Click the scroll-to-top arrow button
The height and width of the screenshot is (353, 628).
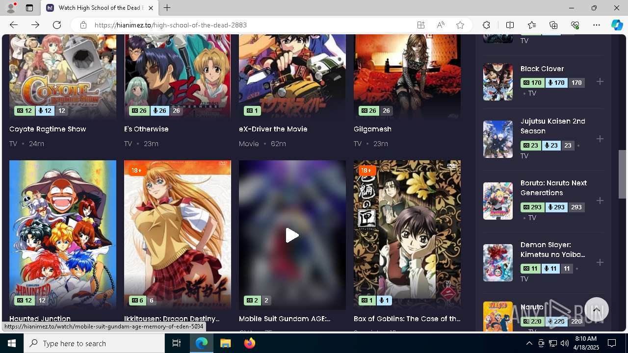coord(597,309)
